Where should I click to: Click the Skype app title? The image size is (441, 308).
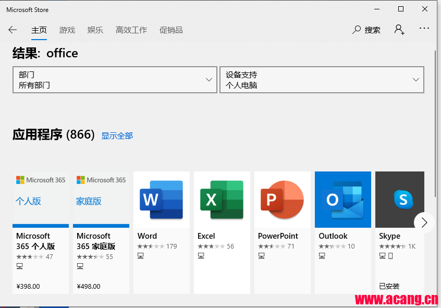tap(389, 236)
